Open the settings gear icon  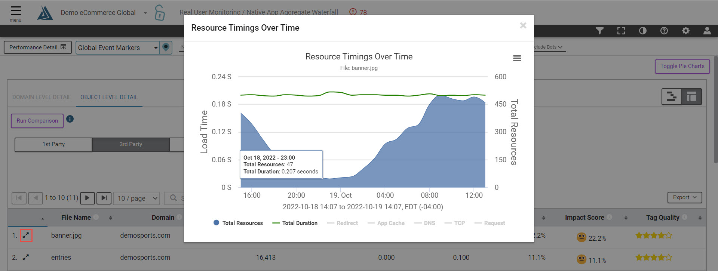[x=685, y=31]
